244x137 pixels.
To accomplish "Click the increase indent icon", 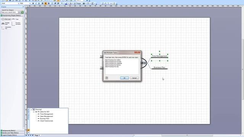I will (58, 3).
